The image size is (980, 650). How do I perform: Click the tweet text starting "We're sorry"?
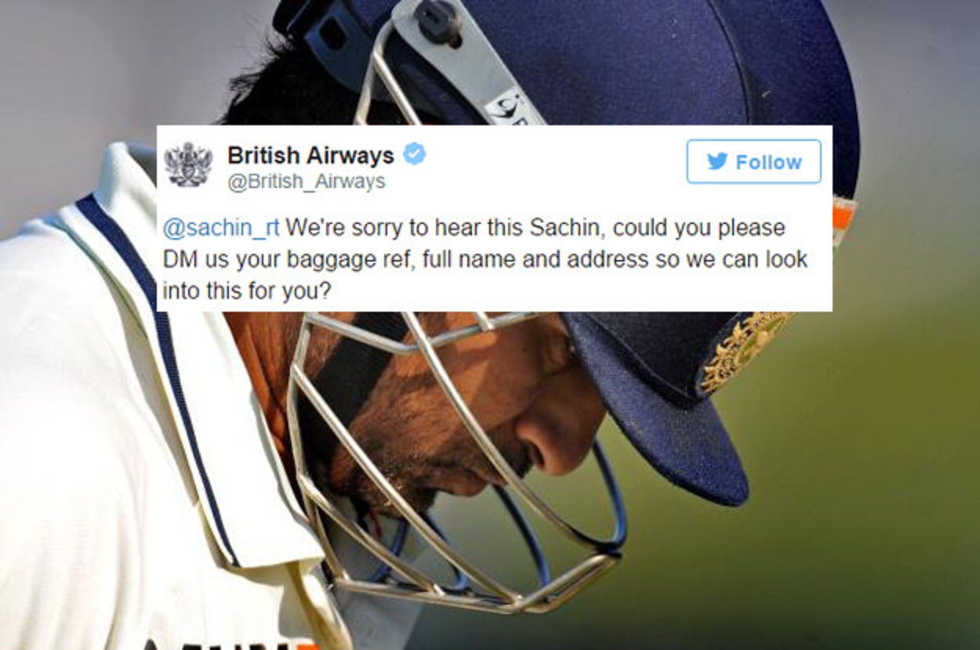point(485,260)
